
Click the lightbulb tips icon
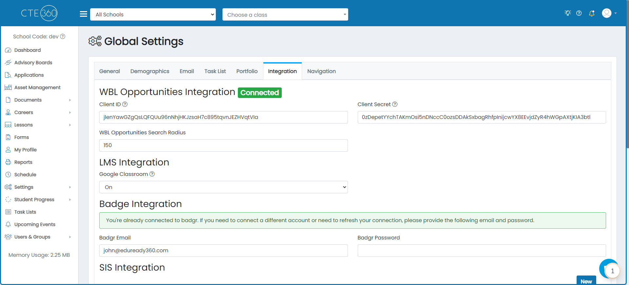(568, 13)
